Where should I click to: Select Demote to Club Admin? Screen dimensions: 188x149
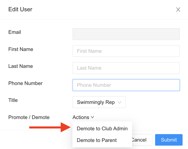pyautogui.click(x=102, y=129)
